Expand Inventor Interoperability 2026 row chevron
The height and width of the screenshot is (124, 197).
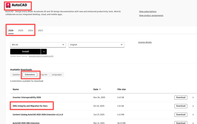tap(193, 97)
